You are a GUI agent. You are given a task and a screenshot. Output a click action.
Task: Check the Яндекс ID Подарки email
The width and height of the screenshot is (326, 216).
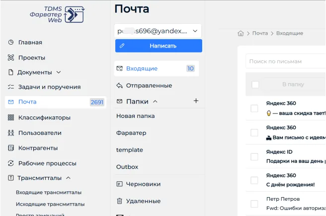click(254, 157)
